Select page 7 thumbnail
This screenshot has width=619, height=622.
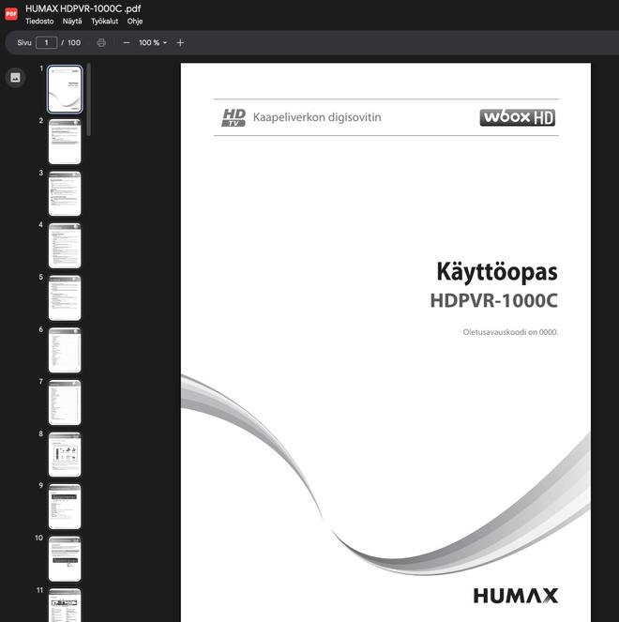pyautogui.click(x=65, y=402)
